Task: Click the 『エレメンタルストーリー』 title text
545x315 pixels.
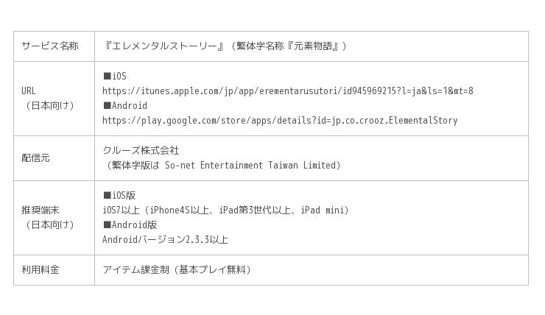Action: click(163, 46)
